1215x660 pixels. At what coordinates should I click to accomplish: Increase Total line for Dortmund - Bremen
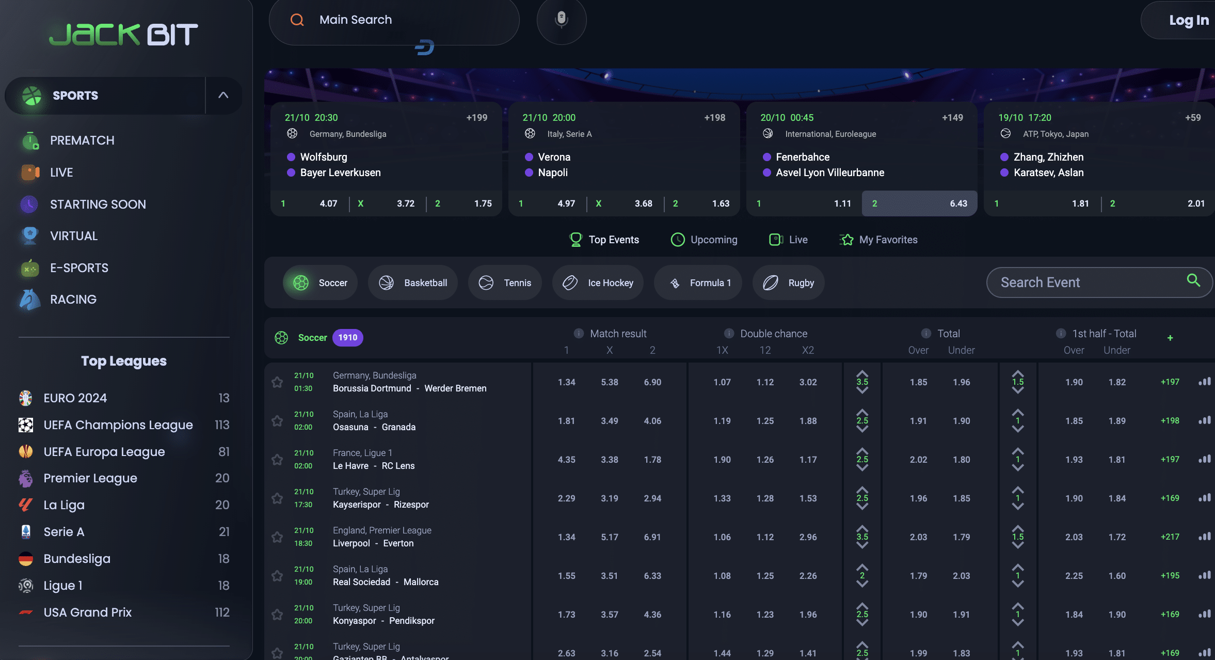coord(862,373)
